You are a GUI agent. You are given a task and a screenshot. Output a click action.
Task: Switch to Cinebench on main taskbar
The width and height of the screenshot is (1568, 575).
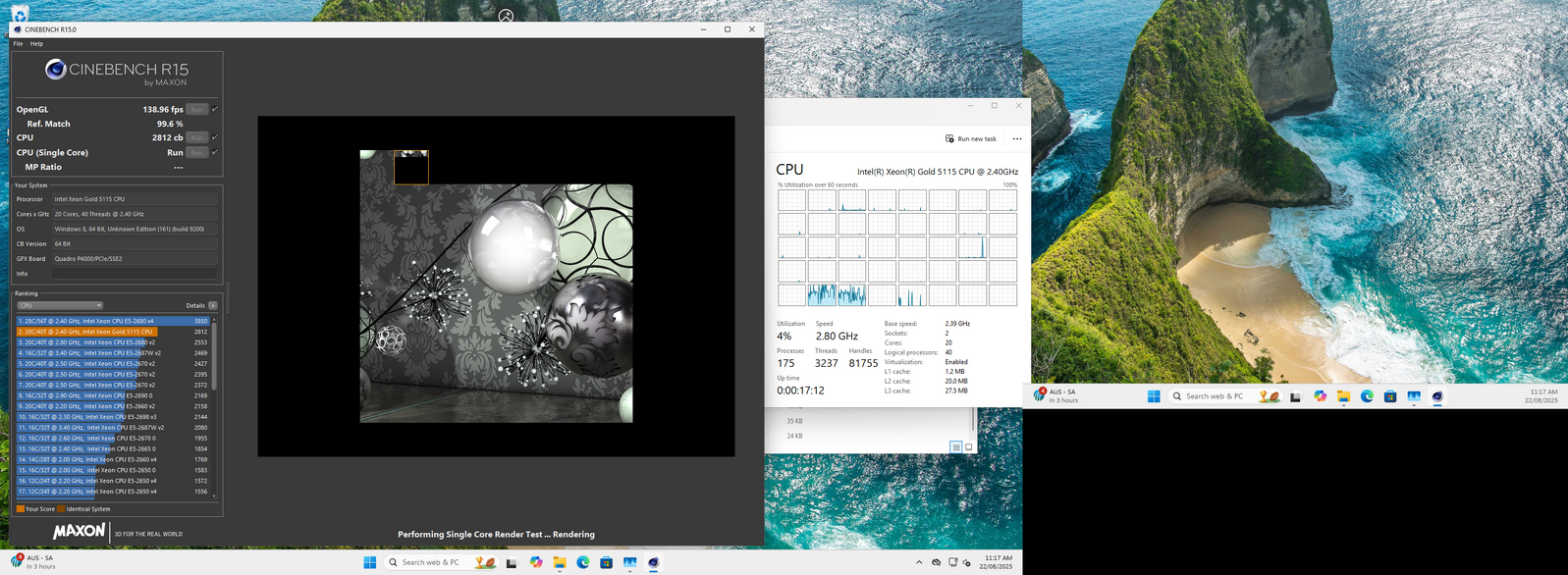tap(654, 562)
